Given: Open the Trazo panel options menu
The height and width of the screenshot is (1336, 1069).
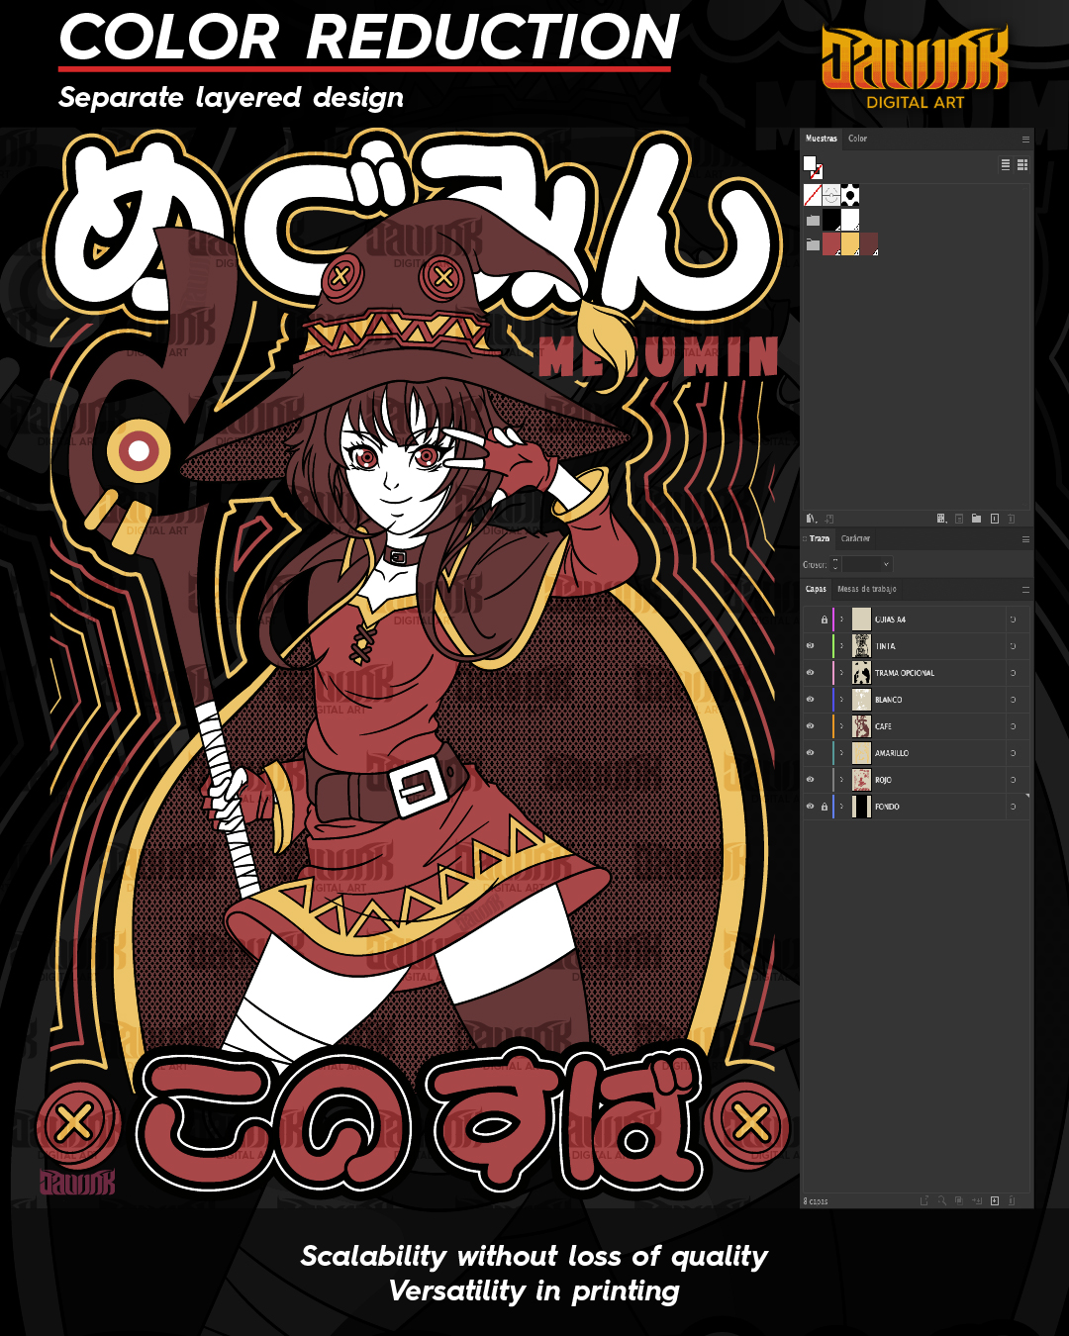Looking at the screenshot, I should pyautogui.click(x=1025, y=539).
